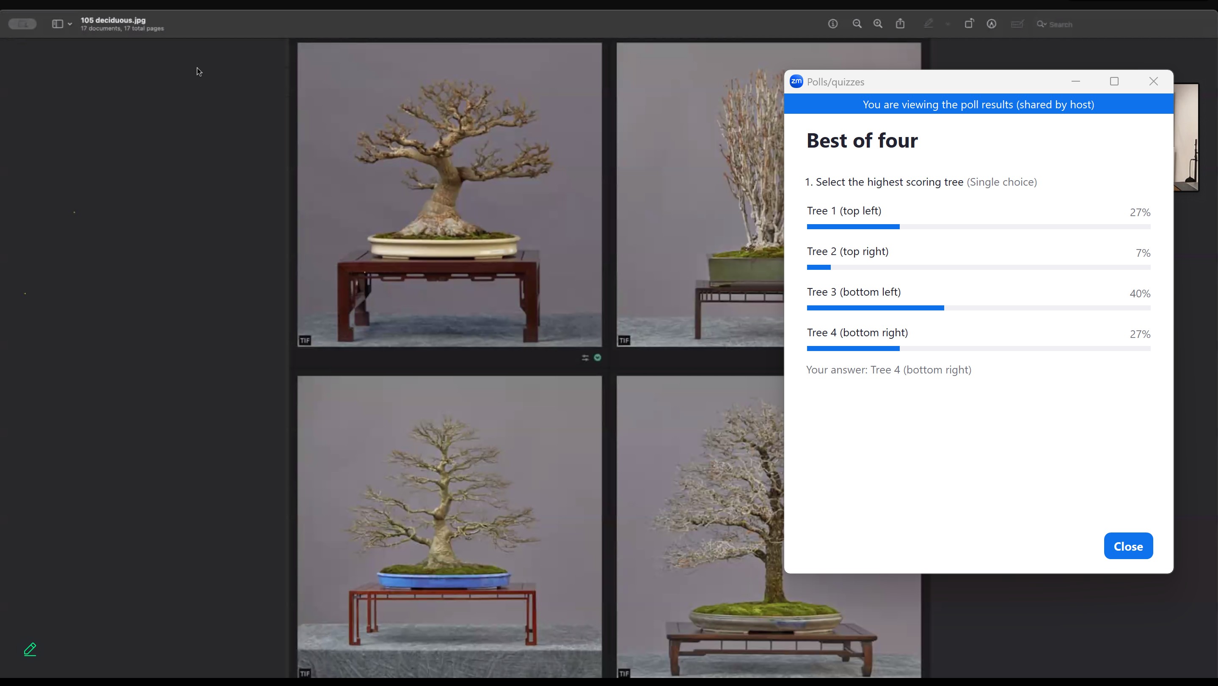This screenshot has height=686, width=1218.
Task: Show the Markup toolbar icon
Action: point(992,24)
